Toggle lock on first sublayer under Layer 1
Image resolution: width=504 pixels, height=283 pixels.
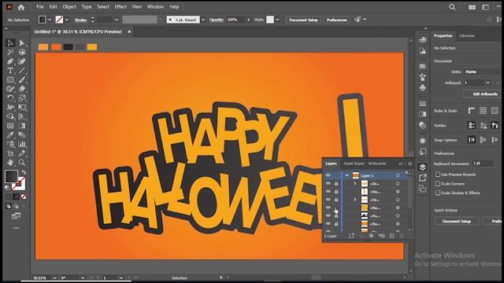(336, 183)
